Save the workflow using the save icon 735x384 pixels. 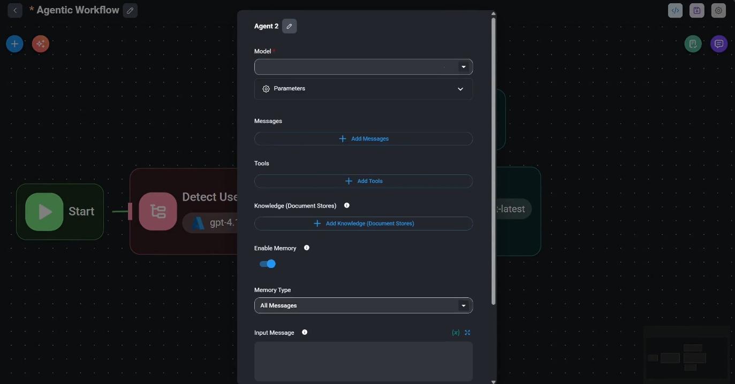pyautogui.click(x=696, y=11)
